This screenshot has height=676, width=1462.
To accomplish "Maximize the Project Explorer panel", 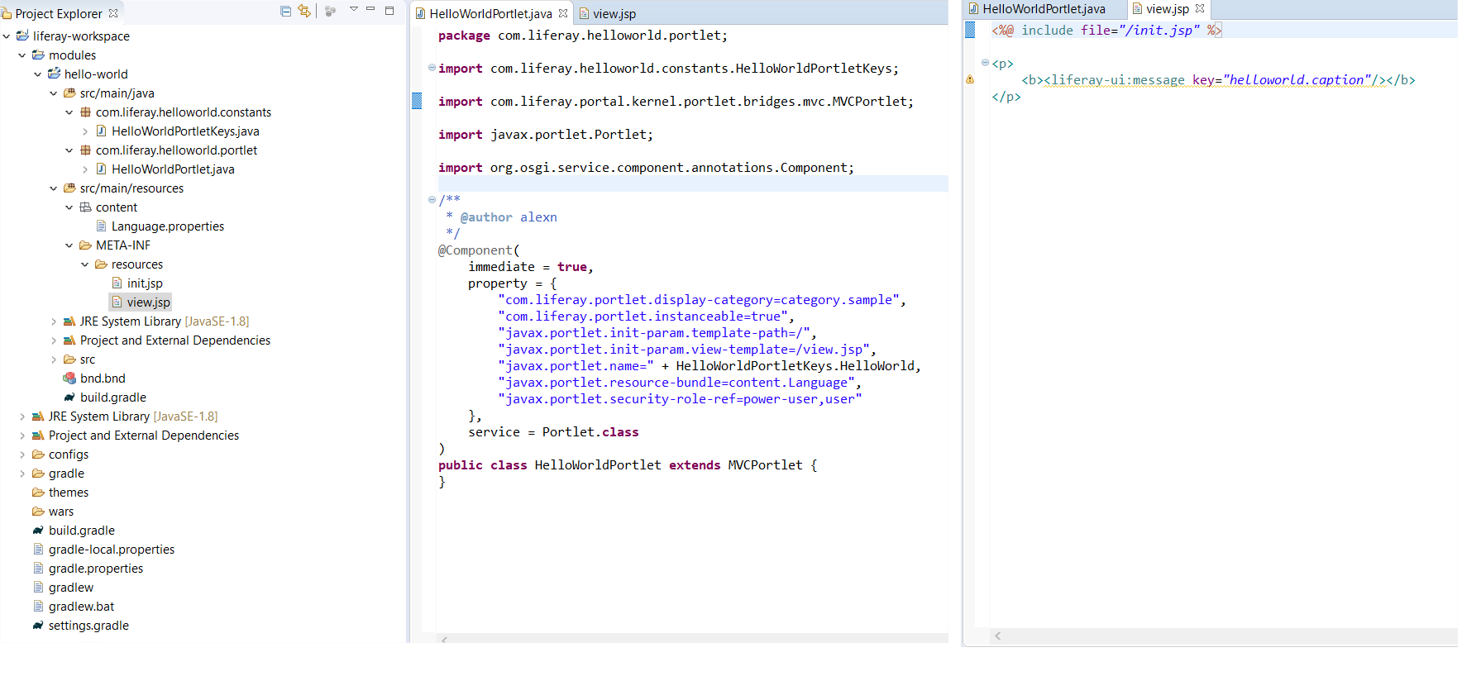I will tap(389, 11).
